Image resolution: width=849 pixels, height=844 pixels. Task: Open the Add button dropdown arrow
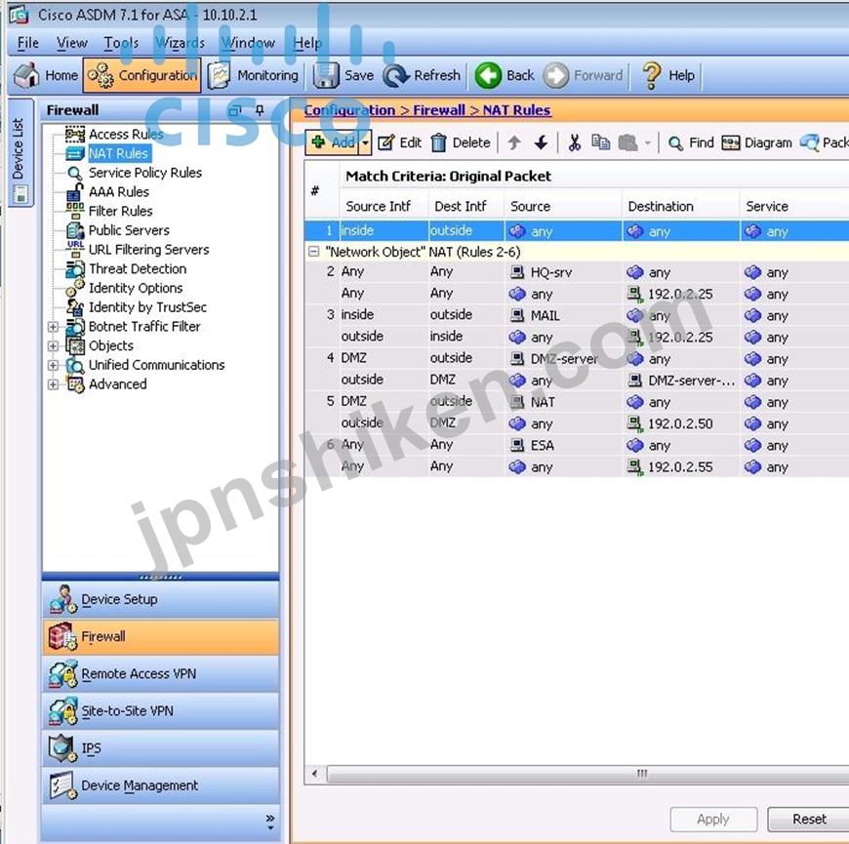click(x=366, y=142)
